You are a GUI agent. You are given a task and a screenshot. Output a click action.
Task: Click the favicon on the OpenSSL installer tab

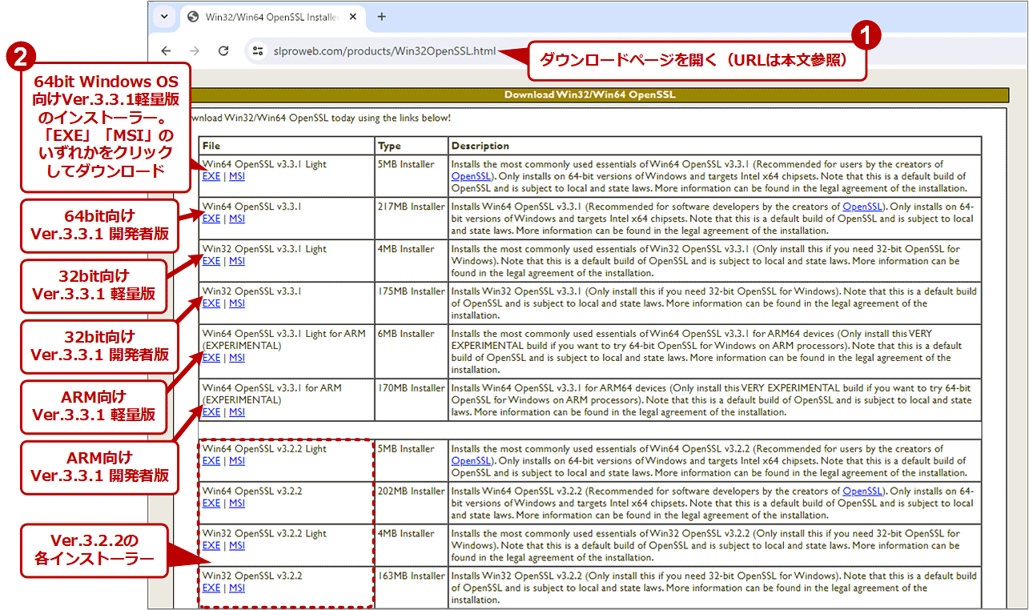[x=191, y=16]
